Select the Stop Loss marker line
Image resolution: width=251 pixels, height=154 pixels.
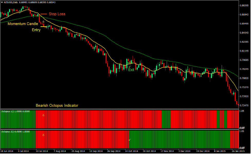tap(44, 14)
